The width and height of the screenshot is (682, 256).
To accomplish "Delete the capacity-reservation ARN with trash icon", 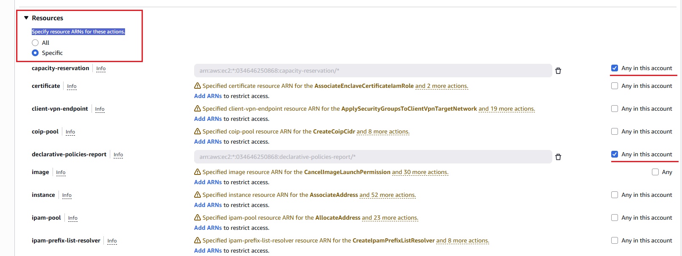I will (558, 71).
